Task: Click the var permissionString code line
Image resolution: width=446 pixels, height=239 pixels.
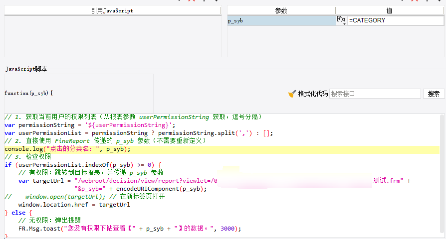Action: tap(90, 125)
